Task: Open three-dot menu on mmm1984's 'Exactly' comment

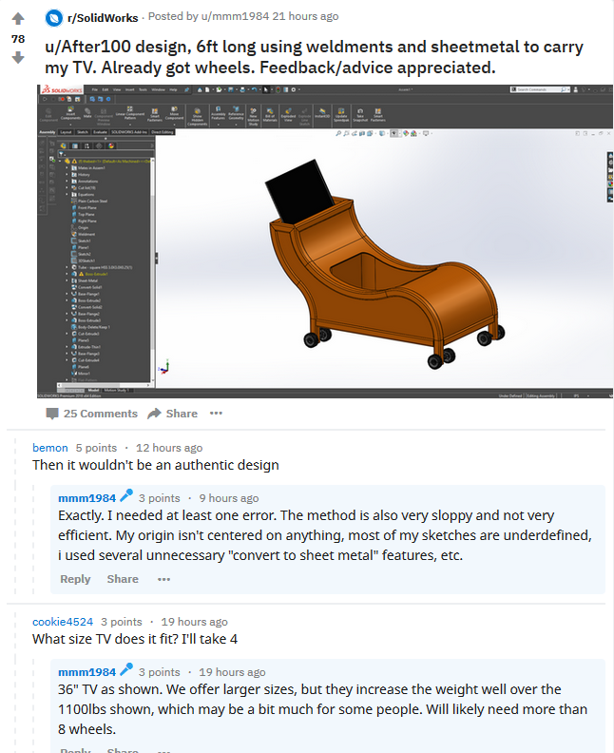Action: 163,579
